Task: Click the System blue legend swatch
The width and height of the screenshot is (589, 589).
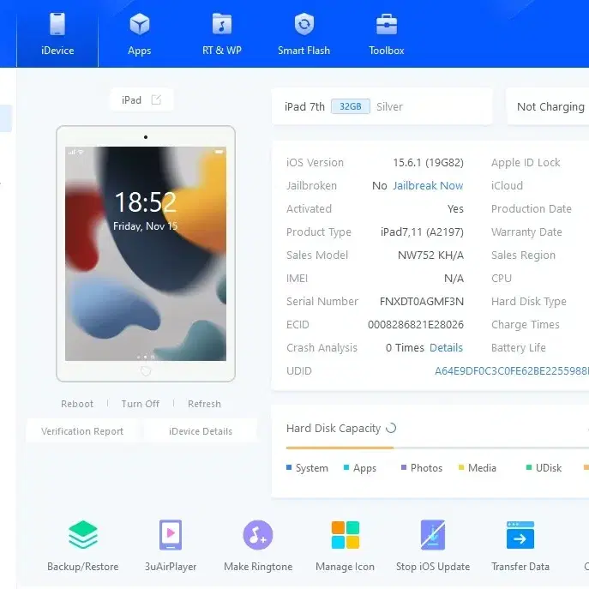Action: 289,467
